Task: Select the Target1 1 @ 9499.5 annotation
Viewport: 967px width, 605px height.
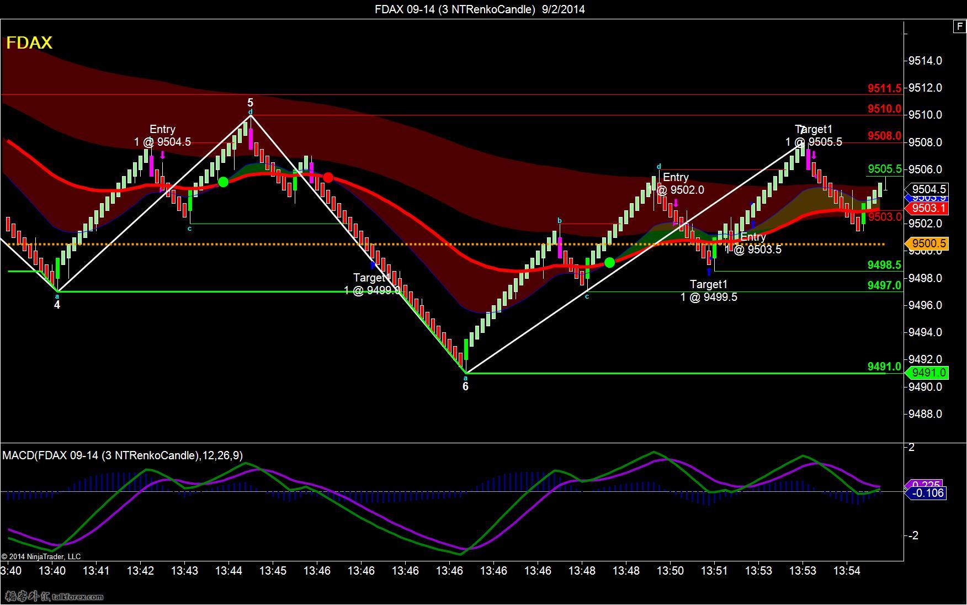Action: pyautogui.click(x=709, y=290)
